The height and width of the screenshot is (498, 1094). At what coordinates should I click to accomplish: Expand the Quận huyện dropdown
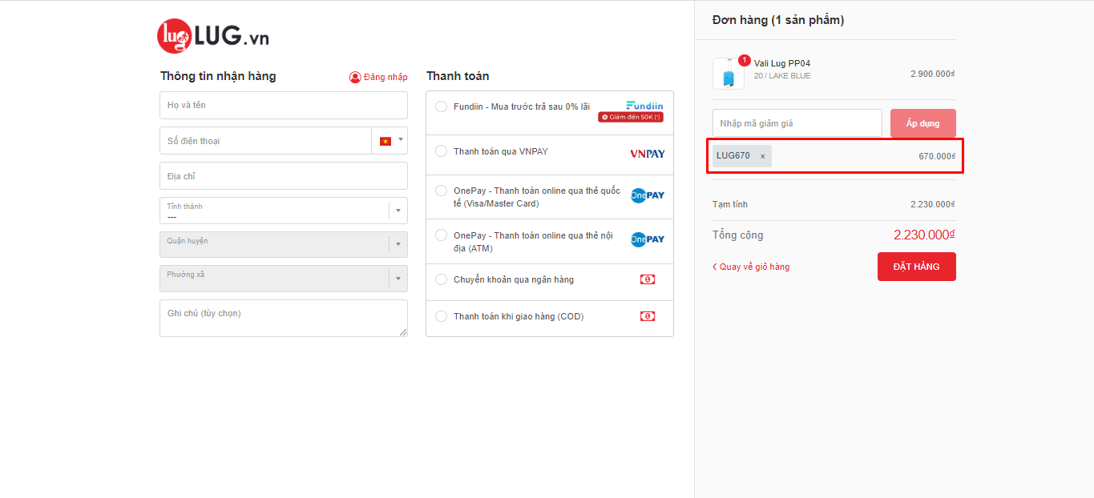point(284,245)
